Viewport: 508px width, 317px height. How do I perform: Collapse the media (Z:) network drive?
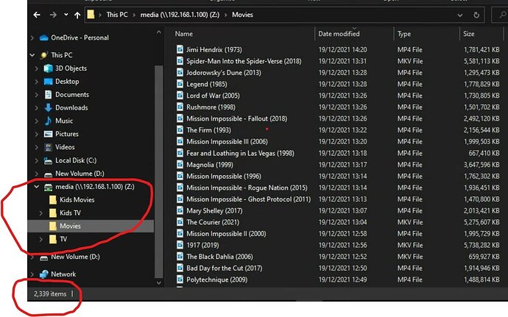pos(37,187)
